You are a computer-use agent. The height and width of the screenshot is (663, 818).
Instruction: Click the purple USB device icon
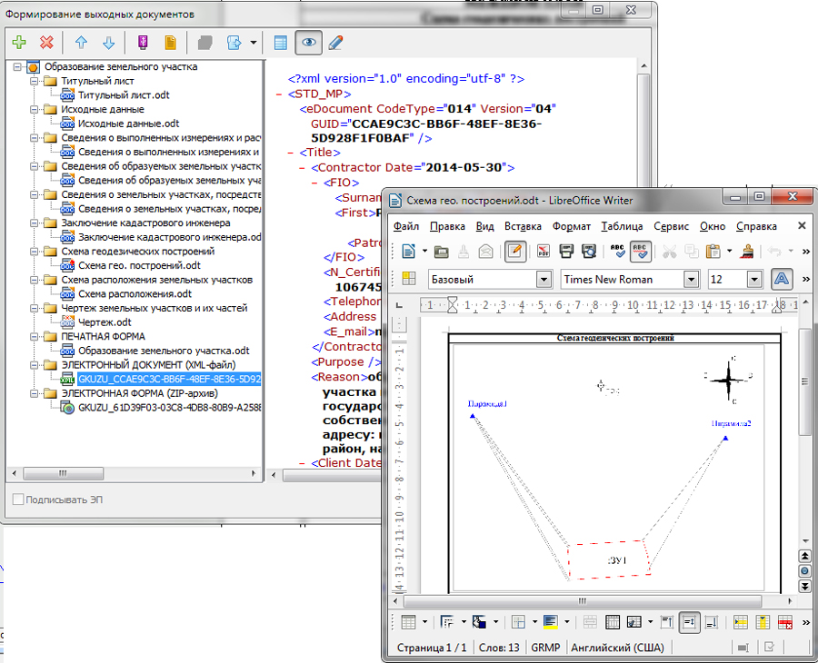pyautogui.click(x=143, y=43)
